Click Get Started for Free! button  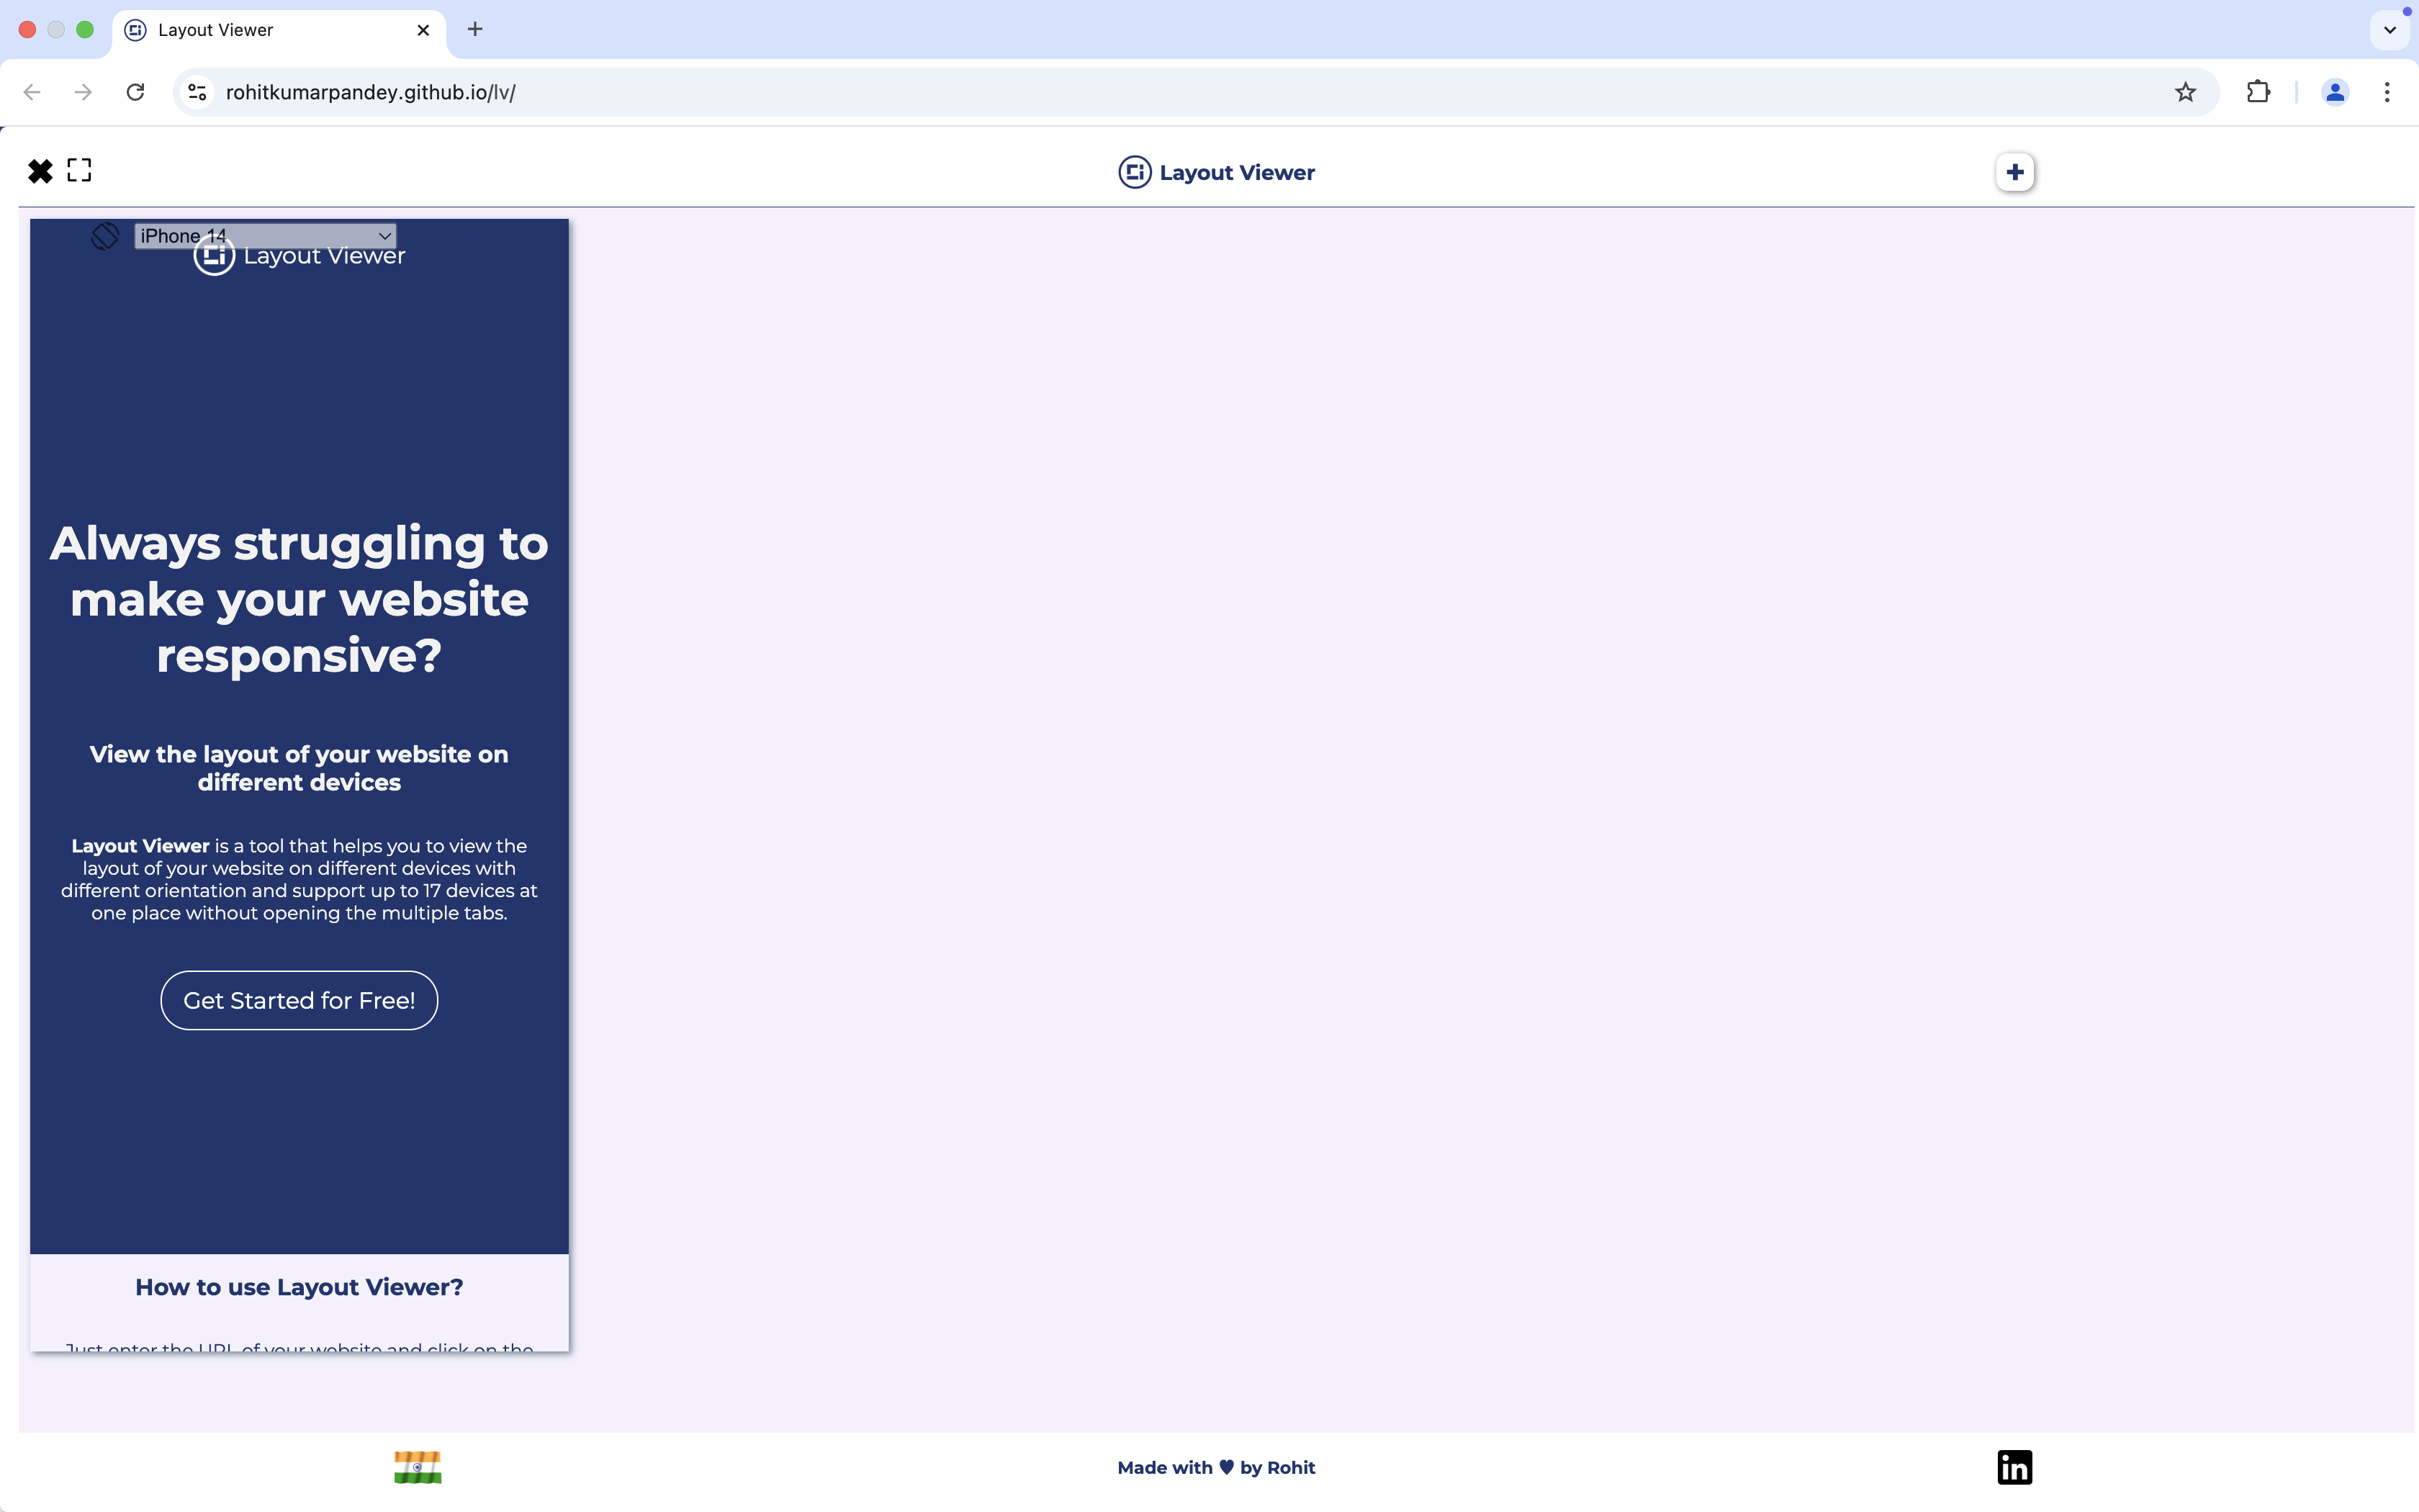point(299,1000)
